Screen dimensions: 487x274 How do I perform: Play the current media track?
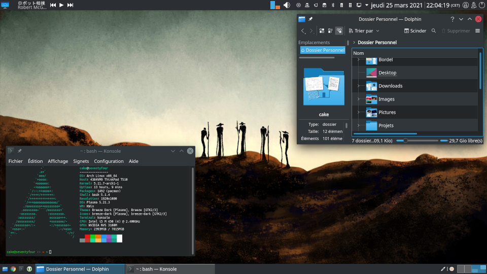point(61,5)
